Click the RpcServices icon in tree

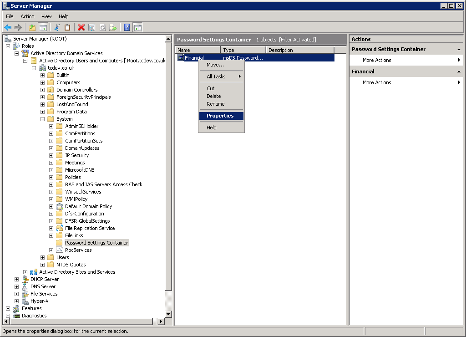(60, 250)
